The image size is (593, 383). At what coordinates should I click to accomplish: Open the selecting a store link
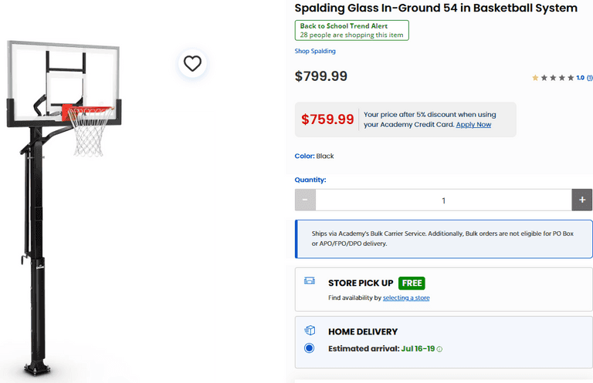(406, 297)
